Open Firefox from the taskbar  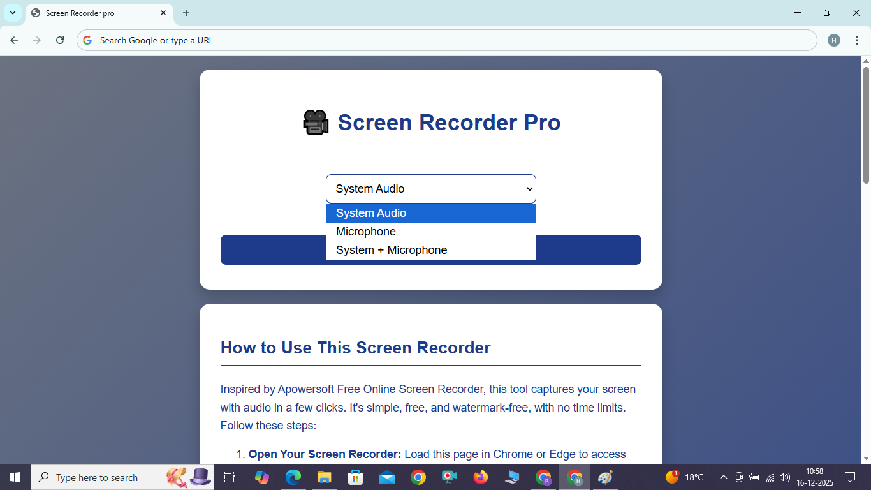[480, 477]
